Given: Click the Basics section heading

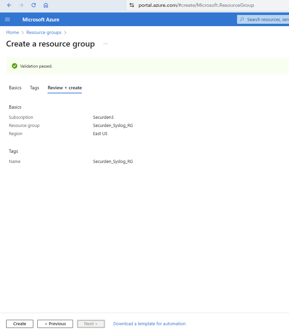Looking at the screenshot, I should point(15,107).
